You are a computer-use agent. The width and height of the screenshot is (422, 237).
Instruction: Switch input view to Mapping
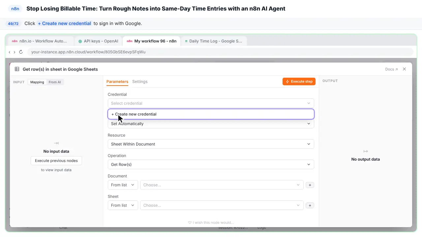pos(37,82)
